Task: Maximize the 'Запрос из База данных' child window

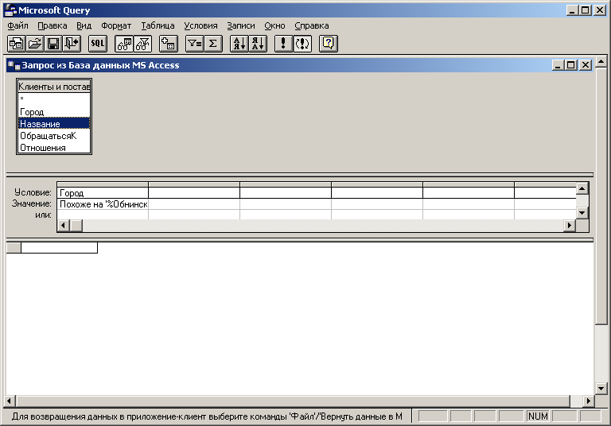Action: coord(571,65)
